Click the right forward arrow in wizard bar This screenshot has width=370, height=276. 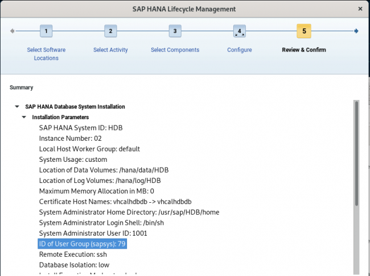[x=356, y=31]
